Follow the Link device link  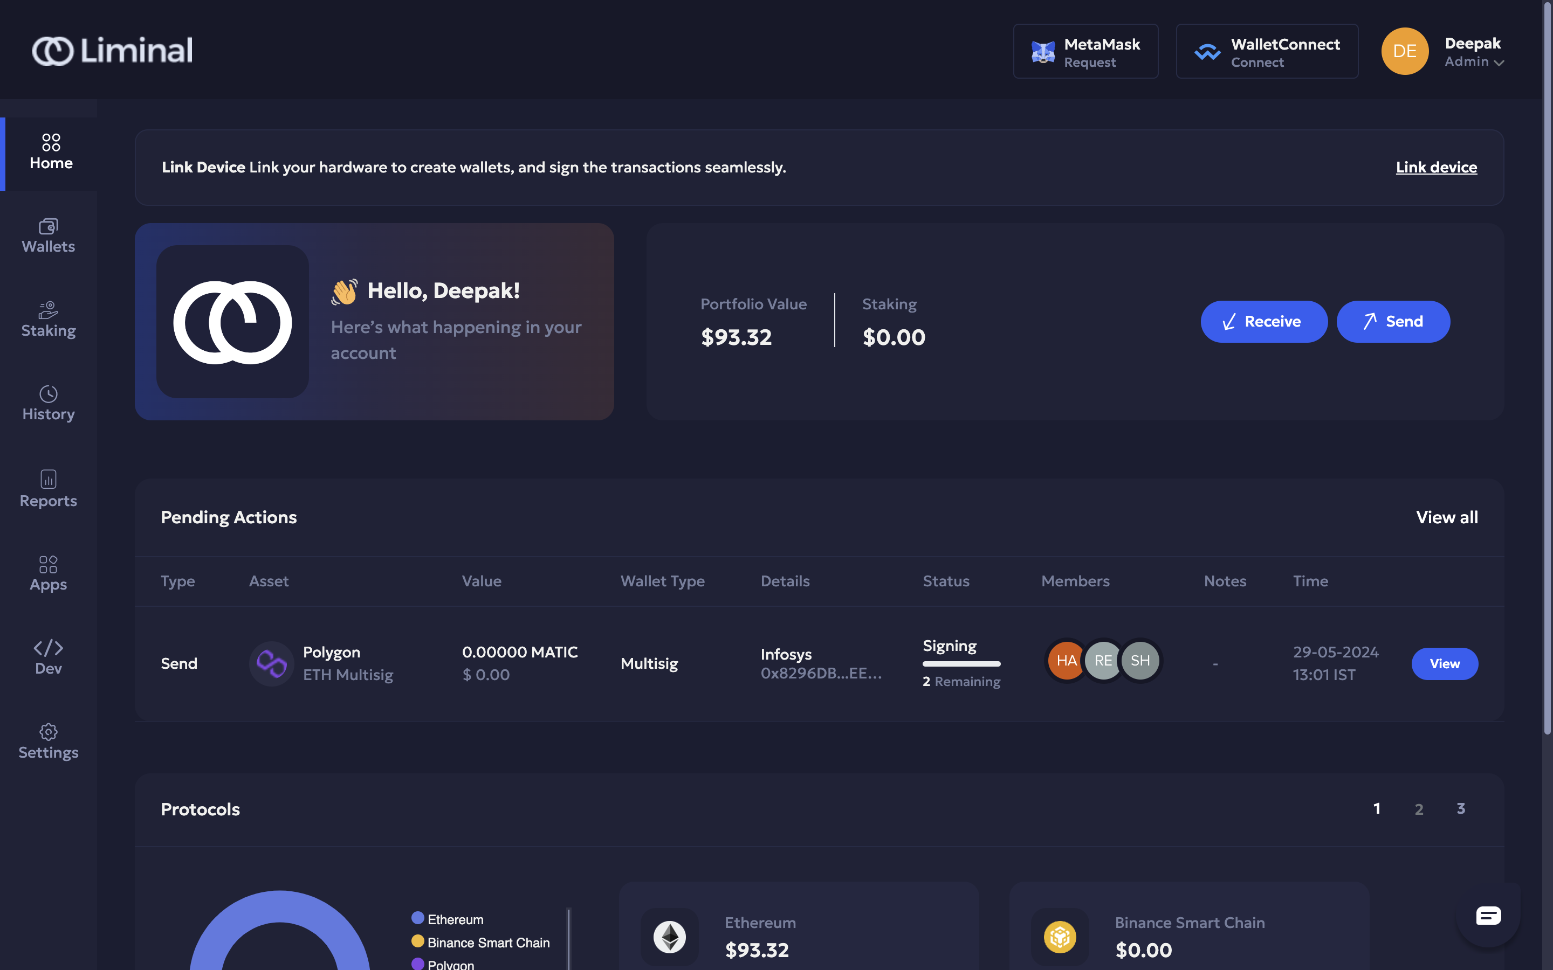1436,168
